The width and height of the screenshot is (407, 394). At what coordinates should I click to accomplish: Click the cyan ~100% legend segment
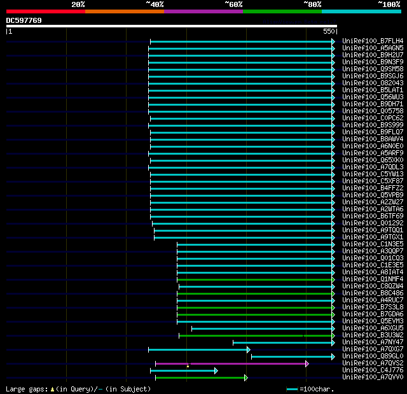click(362, 11)
